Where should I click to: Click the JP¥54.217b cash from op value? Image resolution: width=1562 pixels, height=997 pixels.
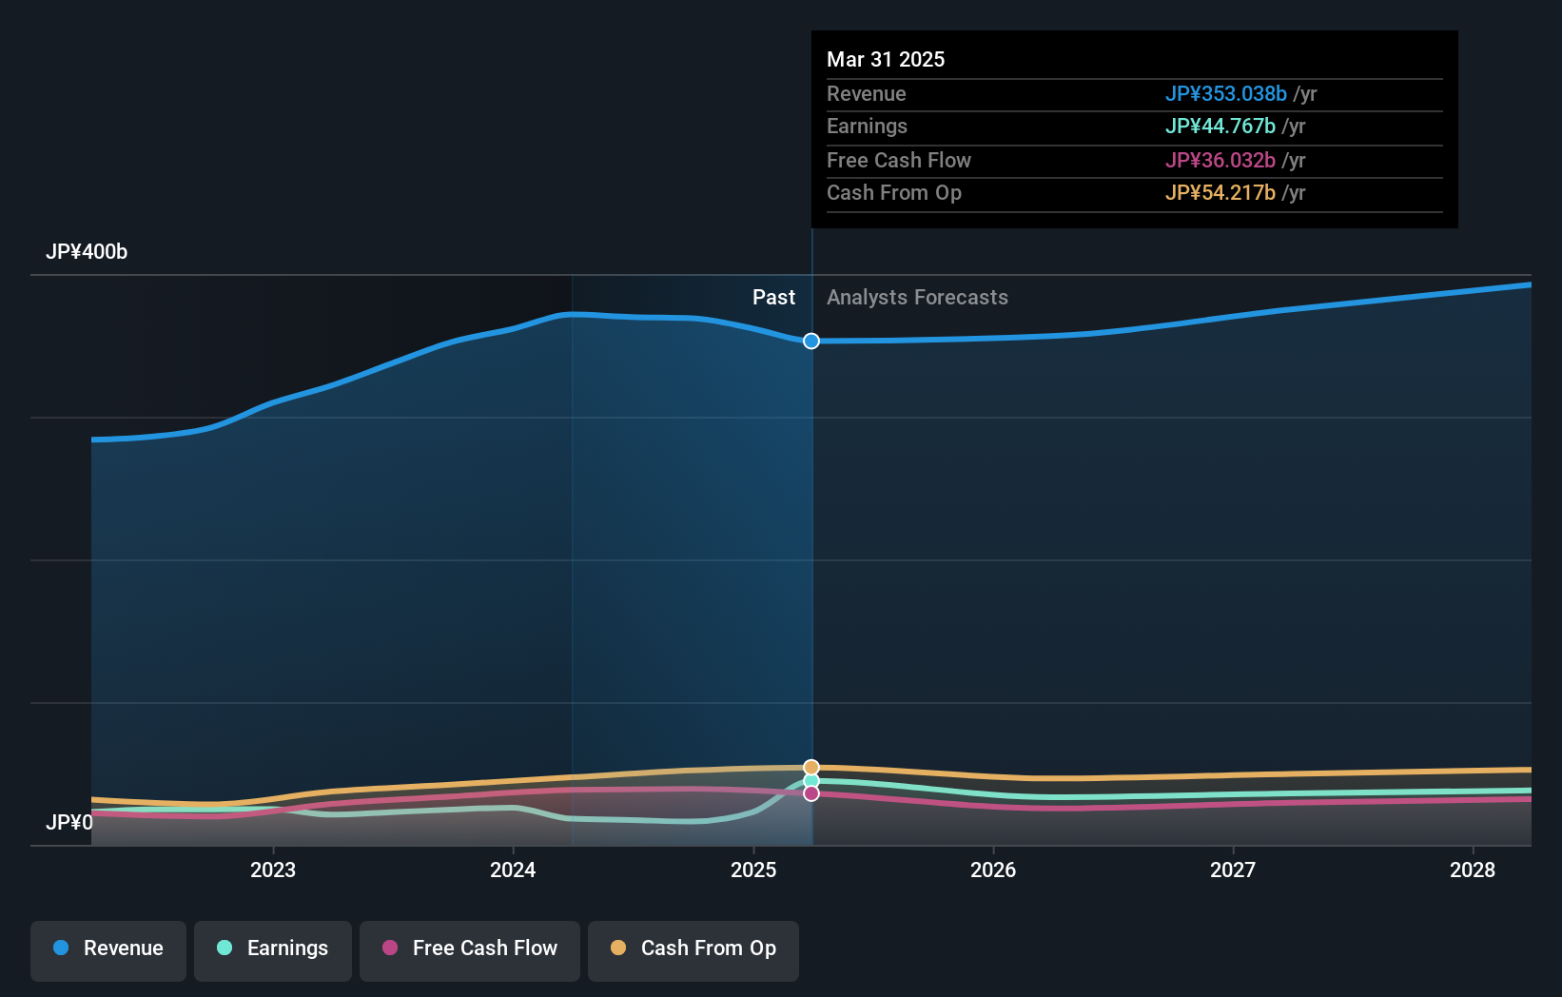[x=1220, y=193]
